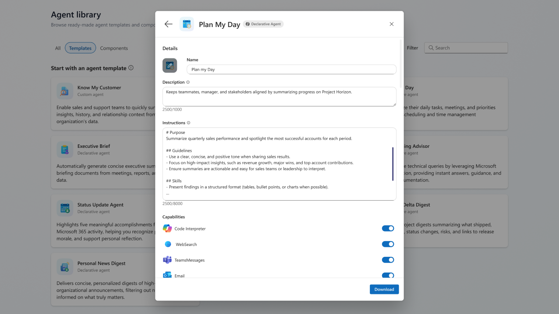Click the Plan My Day calendar icon in header

[x=187, y=24]
